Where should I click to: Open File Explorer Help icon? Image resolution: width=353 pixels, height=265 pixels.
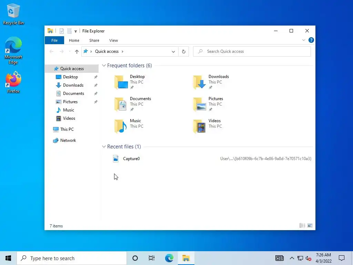(311, 40)
